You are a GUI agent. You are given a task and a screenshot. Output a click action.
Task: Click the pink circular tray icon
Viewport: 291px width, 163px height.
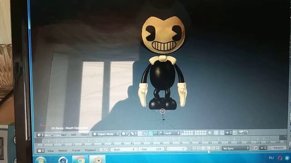pos(280,158)
